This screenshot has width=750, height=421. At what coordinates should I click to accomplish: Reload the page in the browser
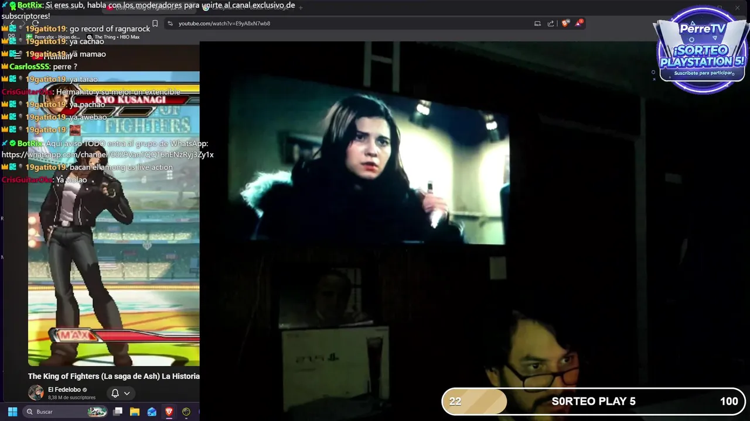(x=35, y=23)
